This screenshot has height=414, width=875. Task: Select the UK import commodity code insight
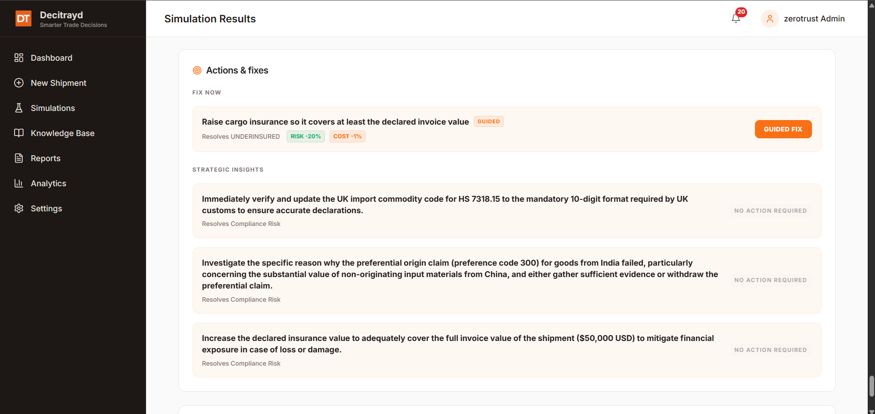point(507,211)
